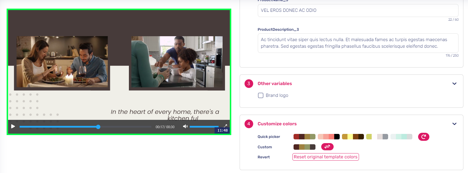Viewport: 468px width, 173px height.
Task: Select the mint green quick picker palette
Action: point(401,137)
